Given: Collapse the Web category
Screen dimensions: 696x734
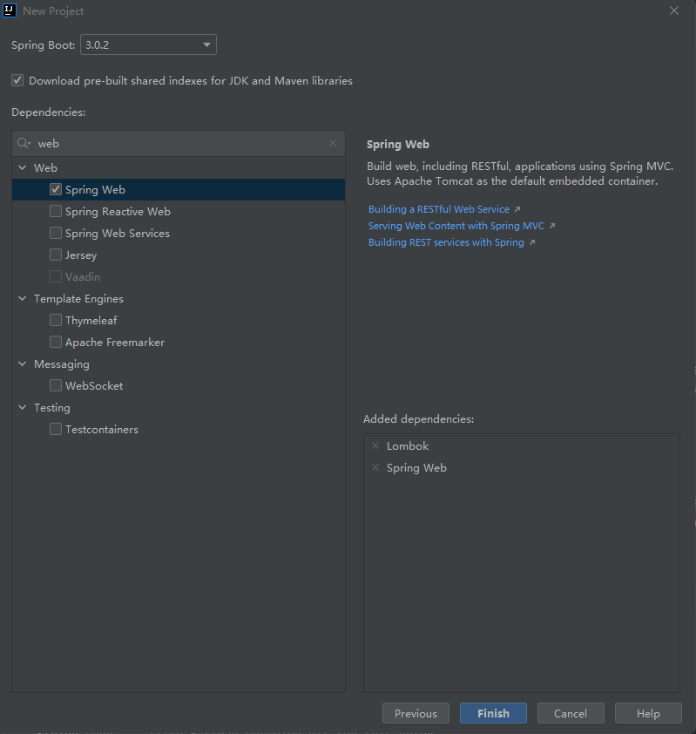Looking at the screenshot, I should pyautogui.click(x=22, y=167).
